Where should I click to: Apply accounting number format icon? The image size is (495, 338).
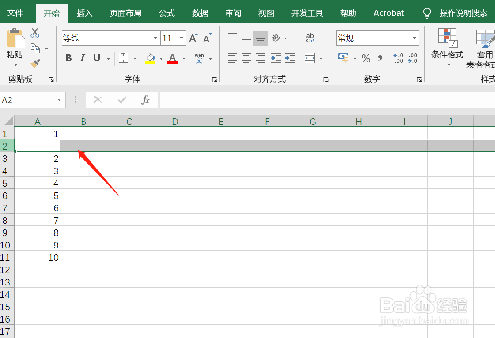344,58
